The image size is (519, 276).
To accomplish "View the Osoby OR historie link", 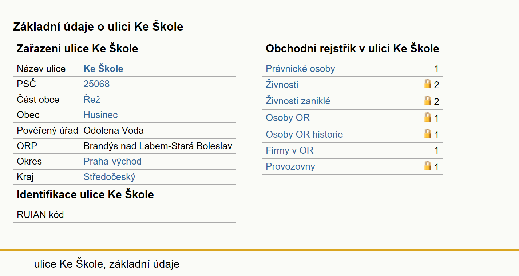I will click(x=304, y=134).
